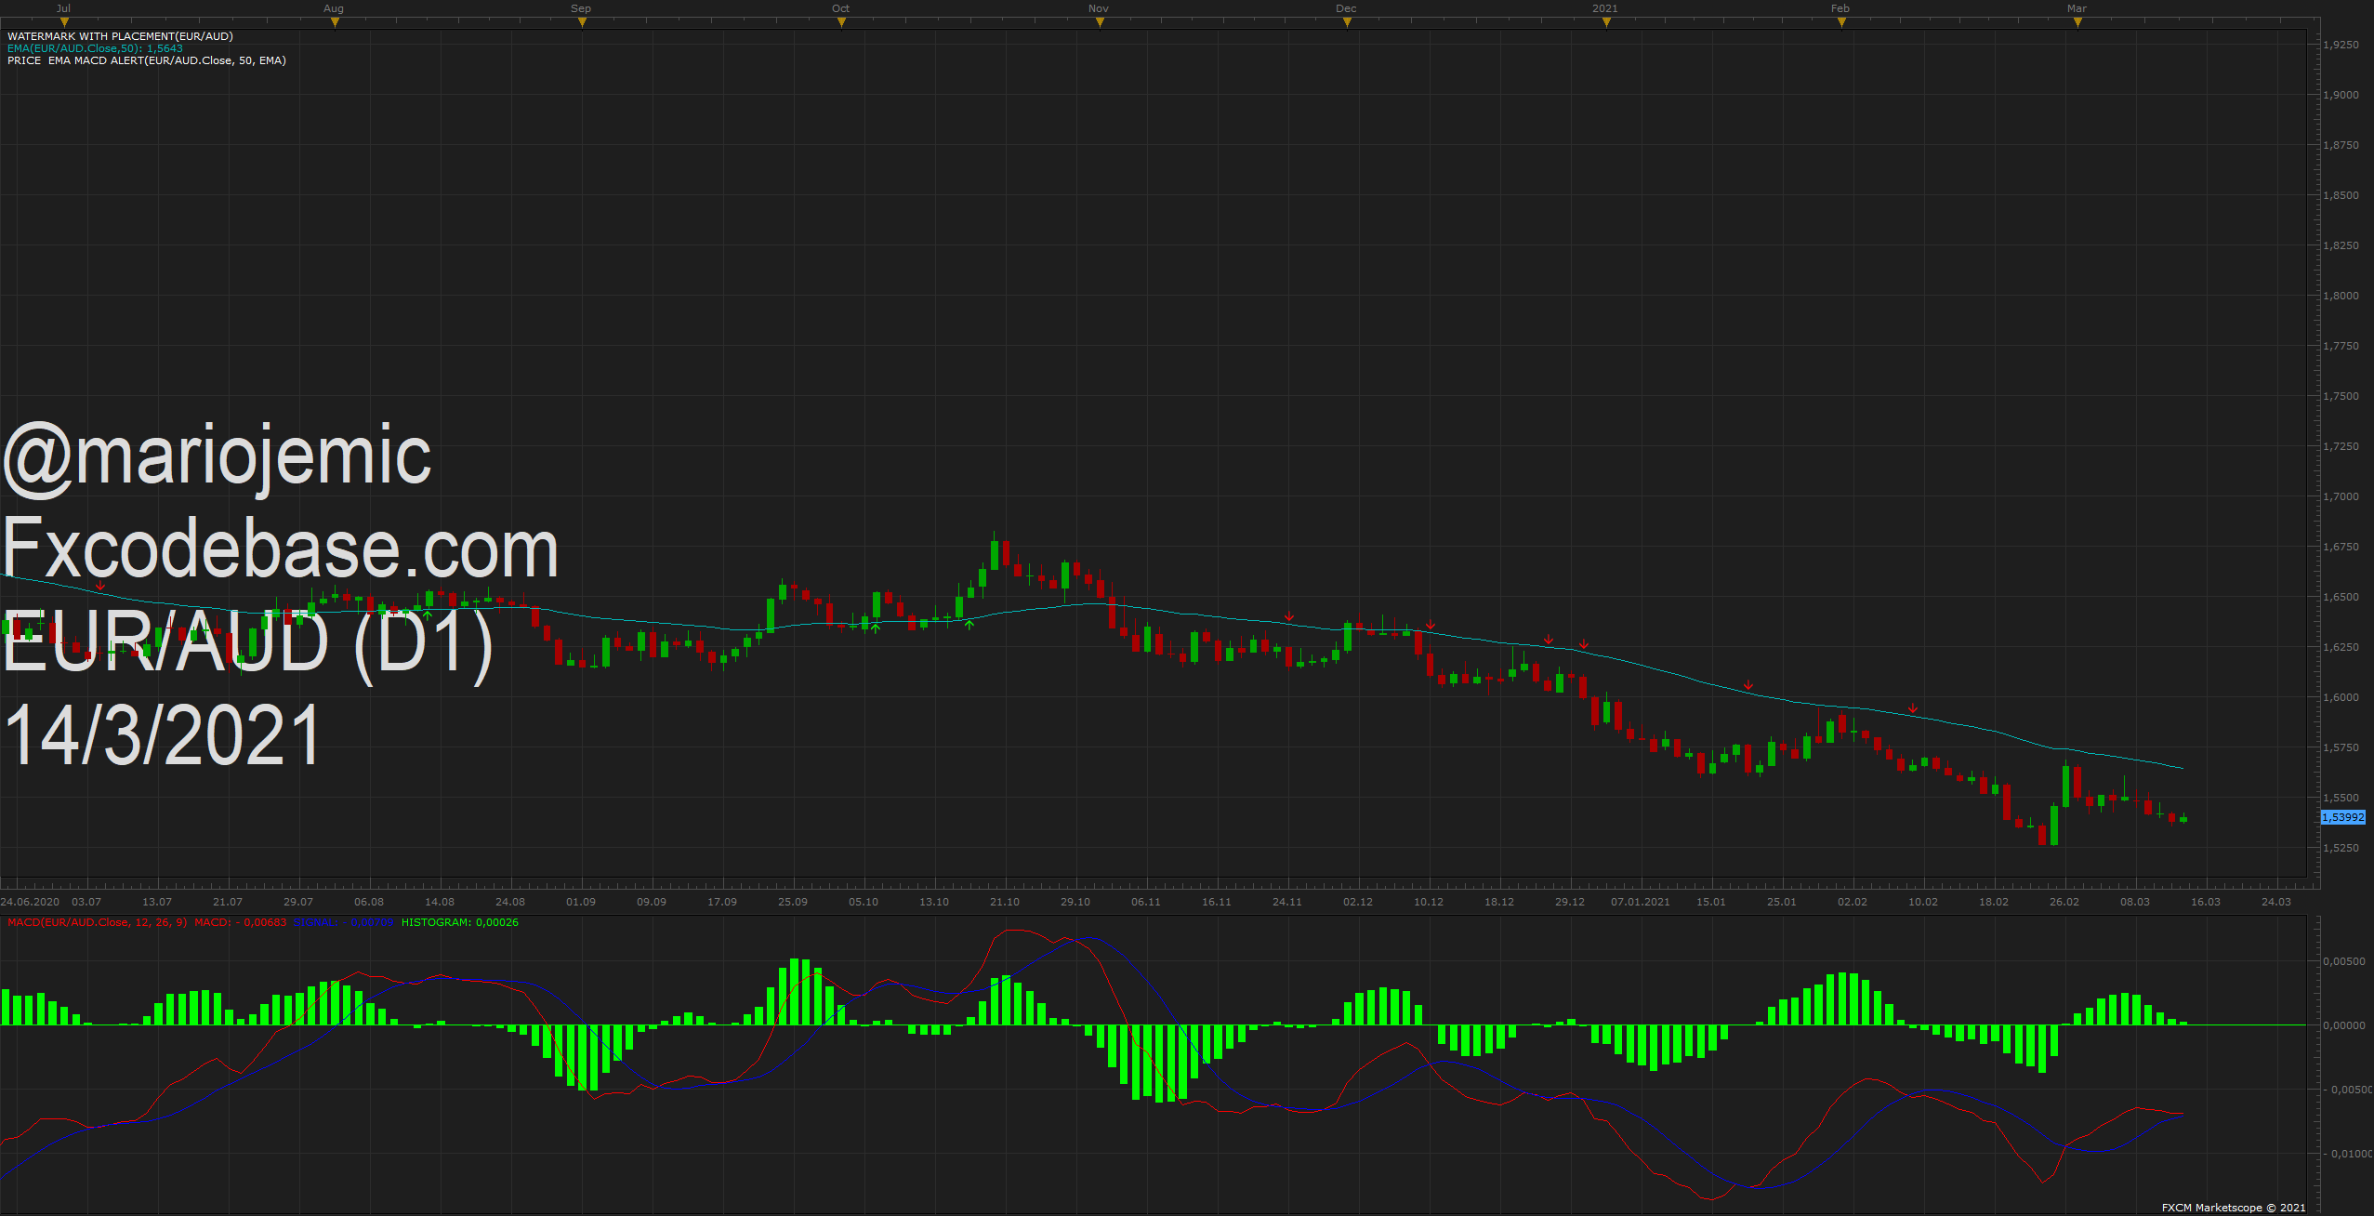Select the EMA(EUR/AUD.Close,50) indicator label
Image resolution: width=2374 pixels, height=1216 pixels.
(95, 48)
